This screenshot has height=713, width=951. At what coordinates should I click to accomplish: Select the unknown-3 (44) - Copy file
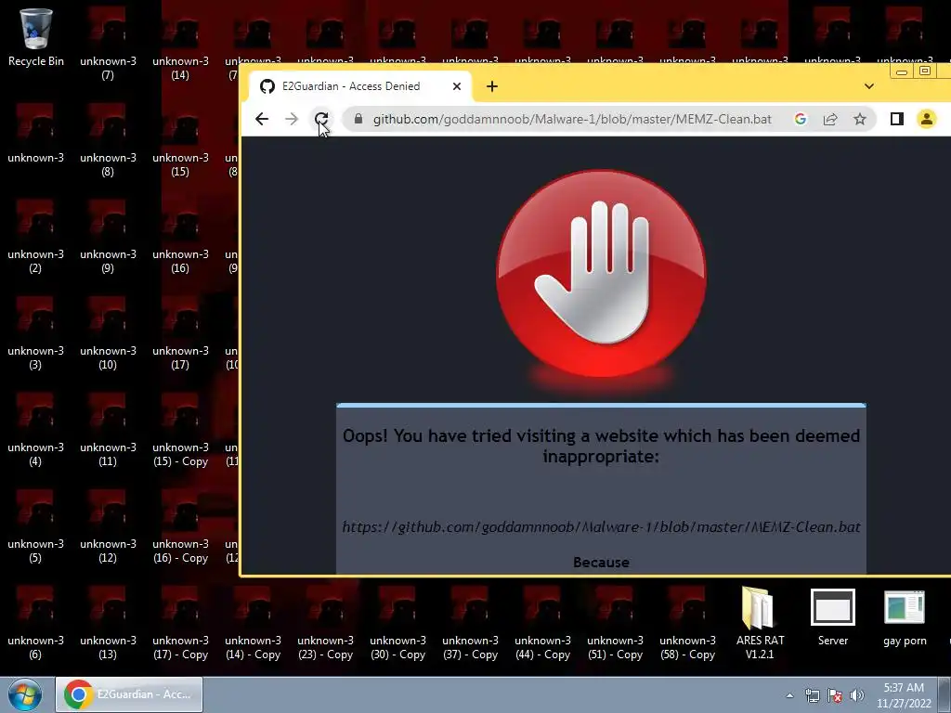542,623
